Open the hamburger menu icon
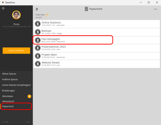Image resolution: width=161 pixels, height=125 pixels. [x=37, y=9]
